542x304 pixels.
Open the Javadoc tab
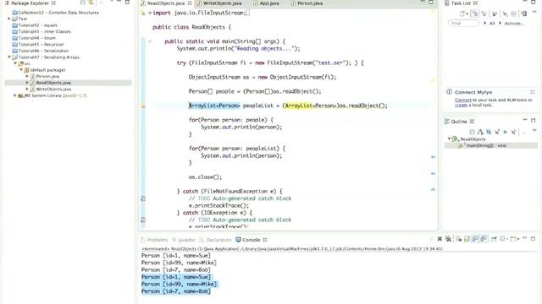[x=184, y=240]
